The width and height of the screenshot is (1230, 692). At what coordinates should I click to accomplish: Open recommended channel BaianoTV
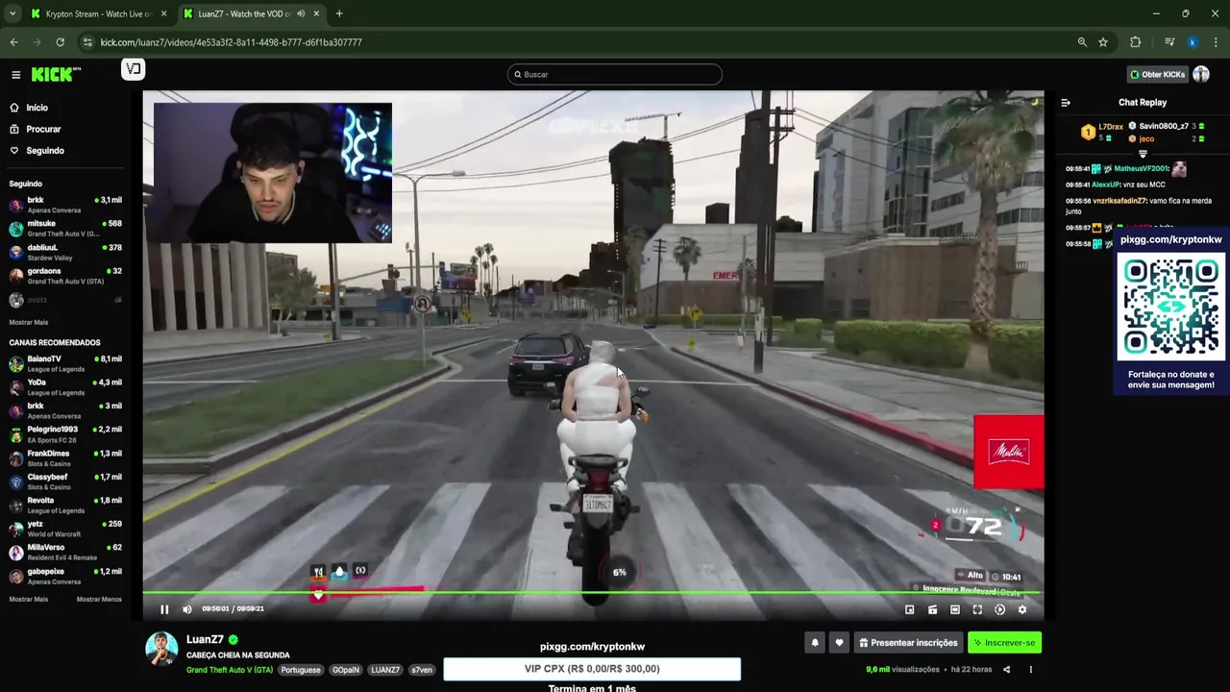click(65, 363)
